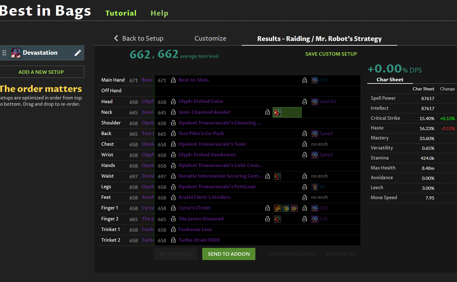This screenshot has height=282, width=457.
Task: Toggle the enchant lock on the Feet row
Action: coord(305,198)
